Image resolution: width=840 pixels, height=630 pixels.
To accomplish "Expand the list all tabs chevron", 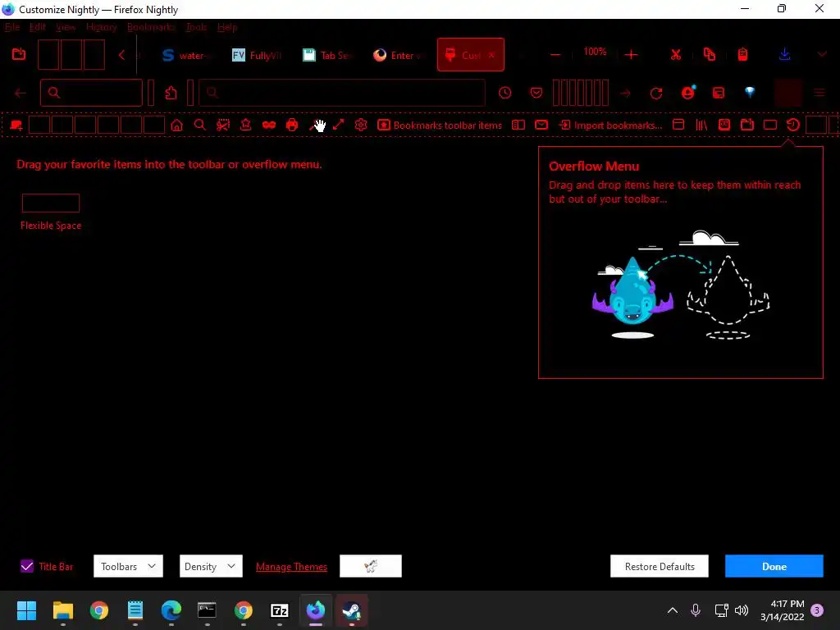I will (x=822, y=55).
